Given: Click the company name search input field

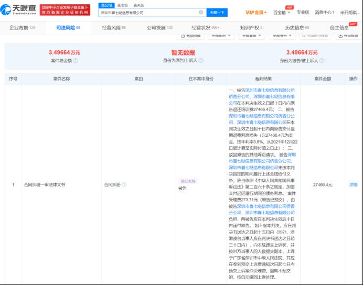Looking at the screenshot, I should pos(147,12).
